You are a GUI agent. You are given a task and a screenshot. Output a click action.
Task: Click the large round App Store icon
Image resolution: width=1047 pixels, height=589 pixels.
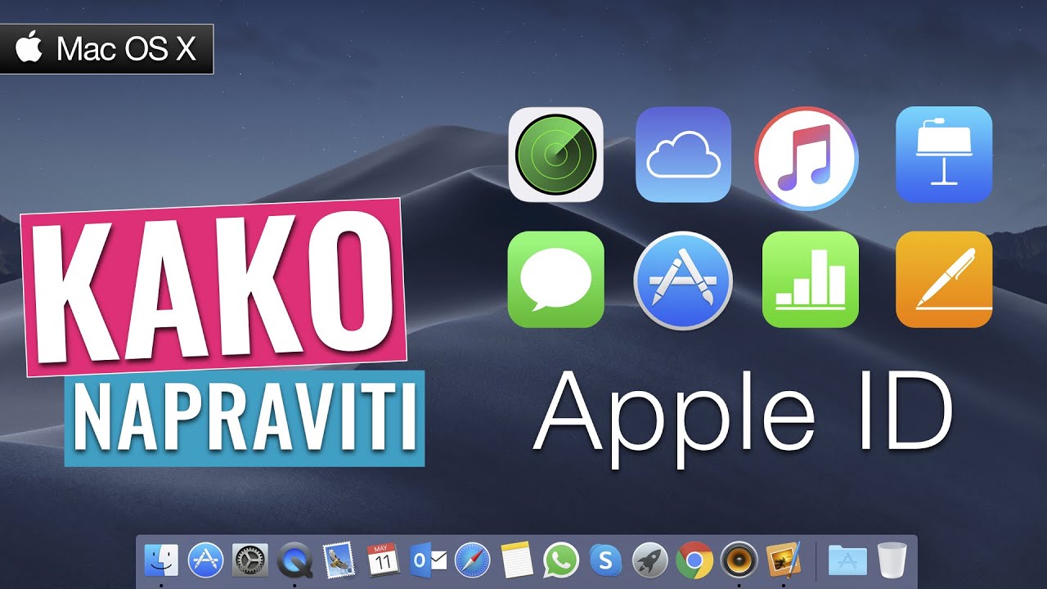click(x=683, y=281)
